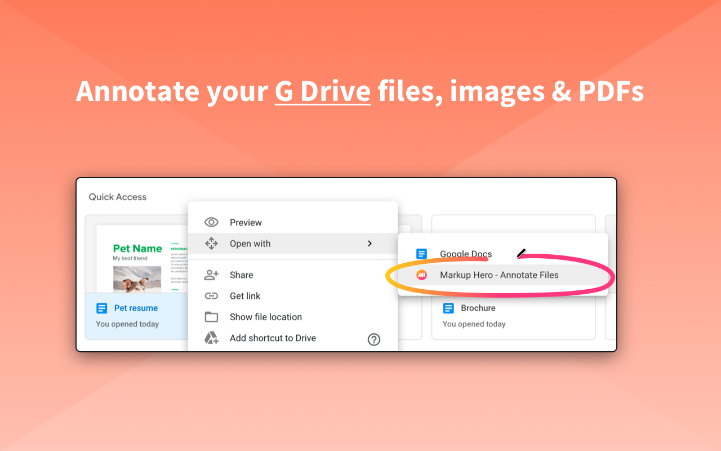Click the Brochure file name
Viewport: 721px width, 451px height.
pos(478,308)
